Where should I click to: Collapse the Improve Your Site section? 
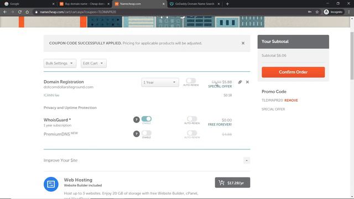pyautogui.click(x=247, y=160)
